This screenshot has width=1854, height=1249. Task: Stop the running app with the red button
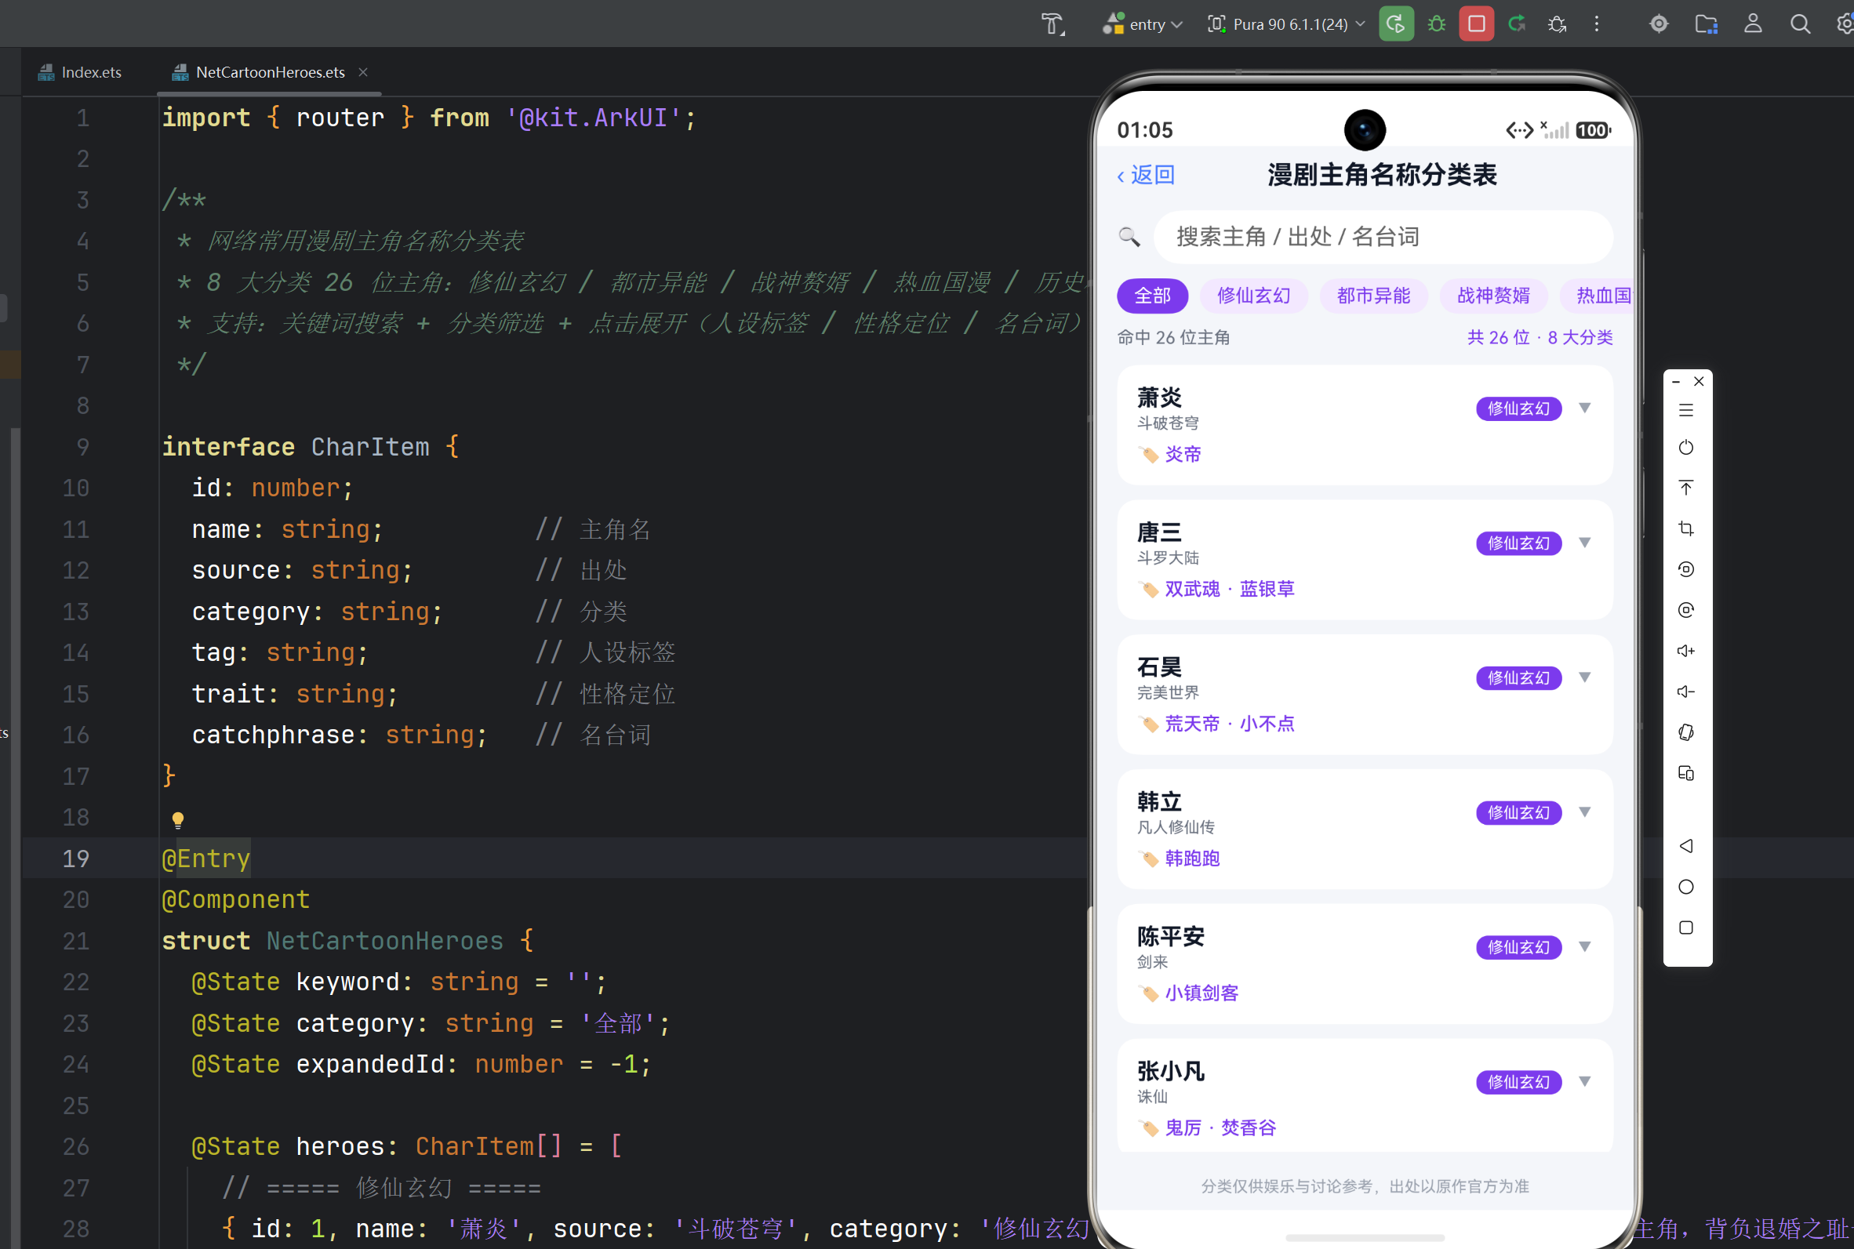click(x=1476, y=24)
